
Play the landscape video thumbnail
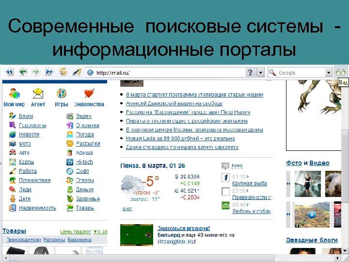[312, 215]
